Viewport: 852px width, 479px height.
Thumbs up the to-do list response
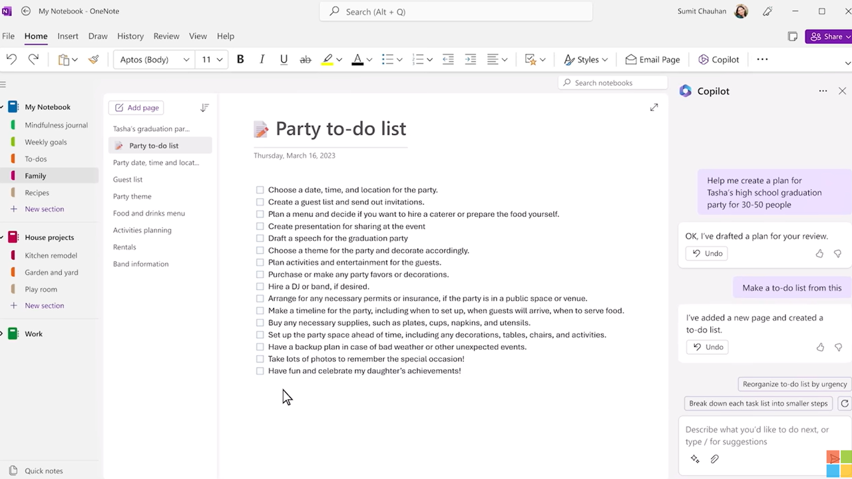point(819,347)
